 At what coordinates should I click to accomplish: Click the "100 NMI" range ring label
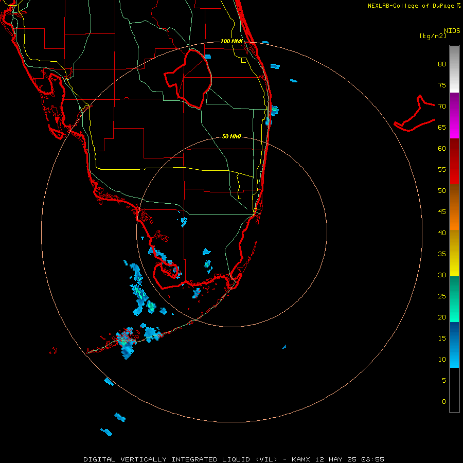click(x=232, y=41)
